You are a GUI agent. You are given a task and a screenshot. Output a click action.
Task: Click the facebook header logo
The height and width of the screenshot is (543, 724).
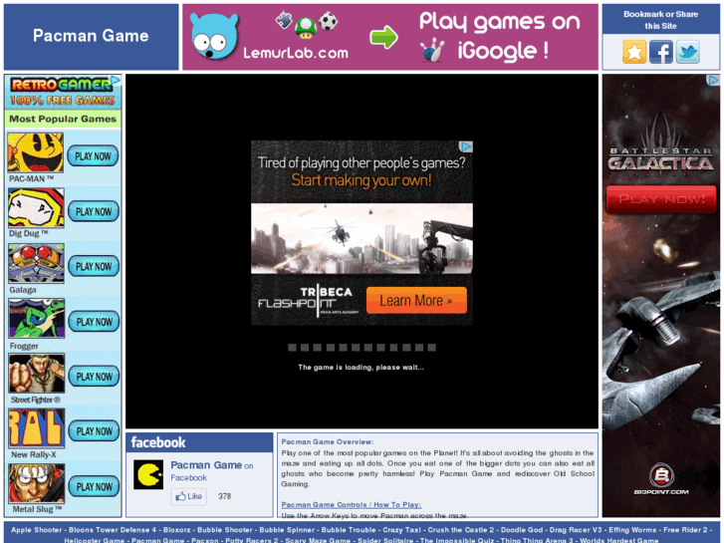point(158,442)
